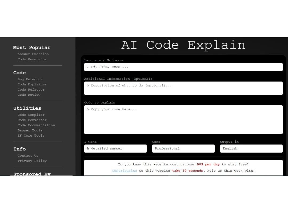Open the Code Refactor tool

tap(31, 90)
